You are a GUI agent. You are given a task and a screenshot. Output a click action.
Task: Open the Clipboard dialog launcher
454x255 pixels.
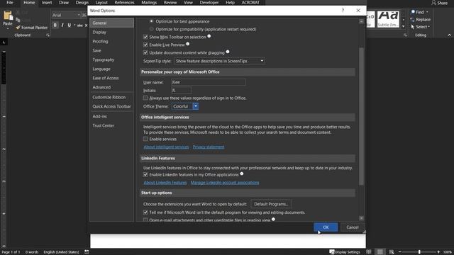[48, 35]
